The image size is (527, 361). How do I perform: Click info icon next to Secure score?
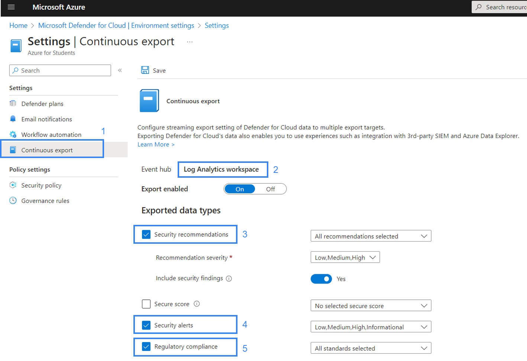coord(197,304)
